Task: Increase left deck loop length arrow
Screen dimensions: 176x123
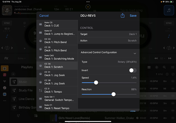Action: click(x=12, y=48)
